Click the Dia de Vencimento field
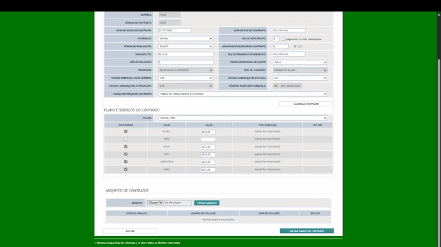 coord(276,39)
